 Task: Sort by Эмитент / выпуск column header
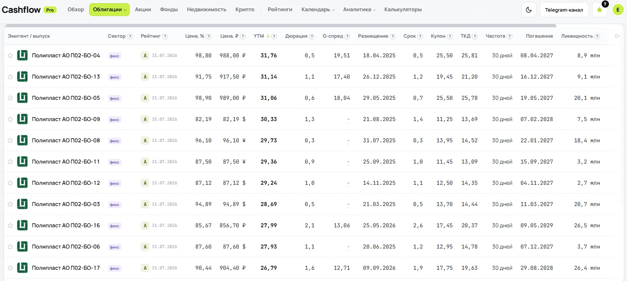tap(29, 36)
